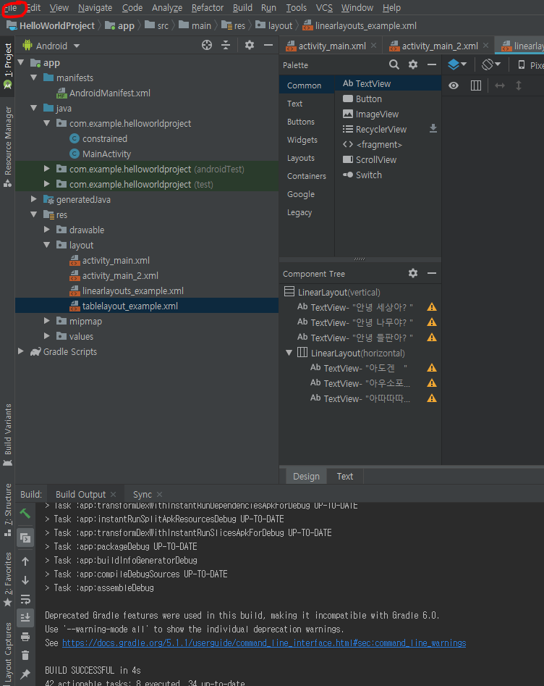Collapse the java folder
The image size is (544, 686).
(x=34, y=108)
